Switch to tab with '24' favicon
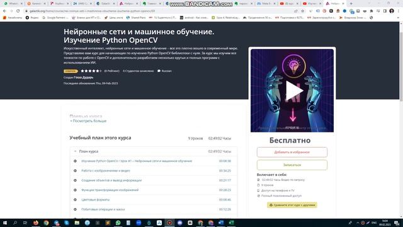Screen dimensions: 403x227 coord(82,4)
